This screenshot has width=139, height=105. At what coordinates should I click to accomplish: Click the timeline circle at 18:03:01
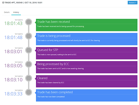click(29, 50)
